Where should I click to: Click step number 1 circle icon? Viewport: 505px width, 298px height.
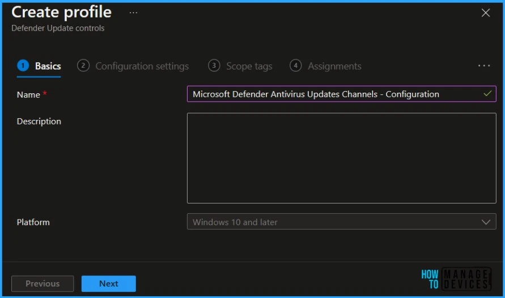[23, 66]
